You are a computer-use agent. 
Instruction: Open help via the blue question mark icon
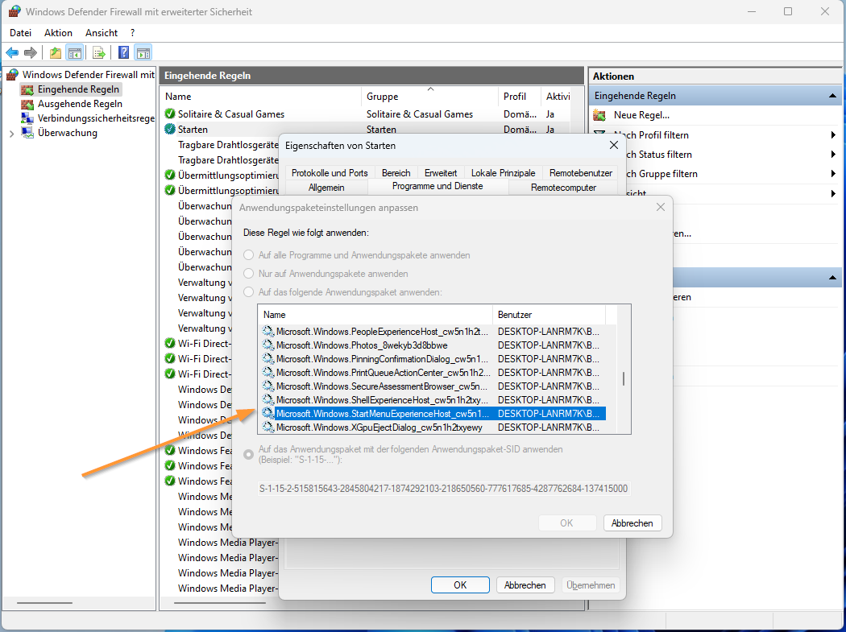(123, 52)
